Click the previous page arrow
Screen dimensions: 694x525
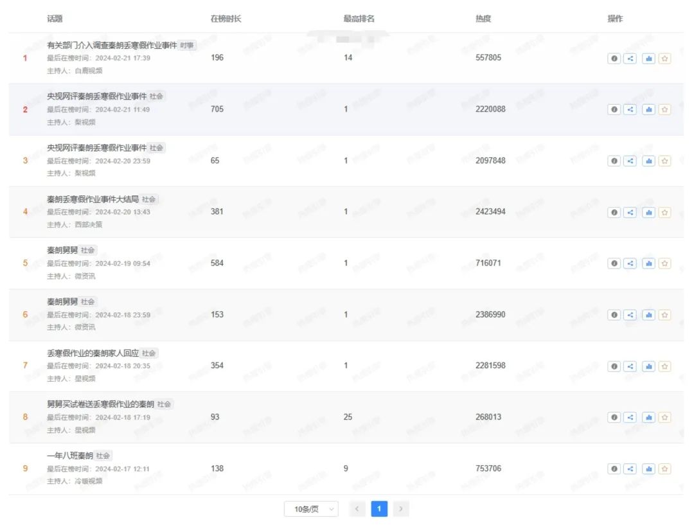tap(357, 509)
